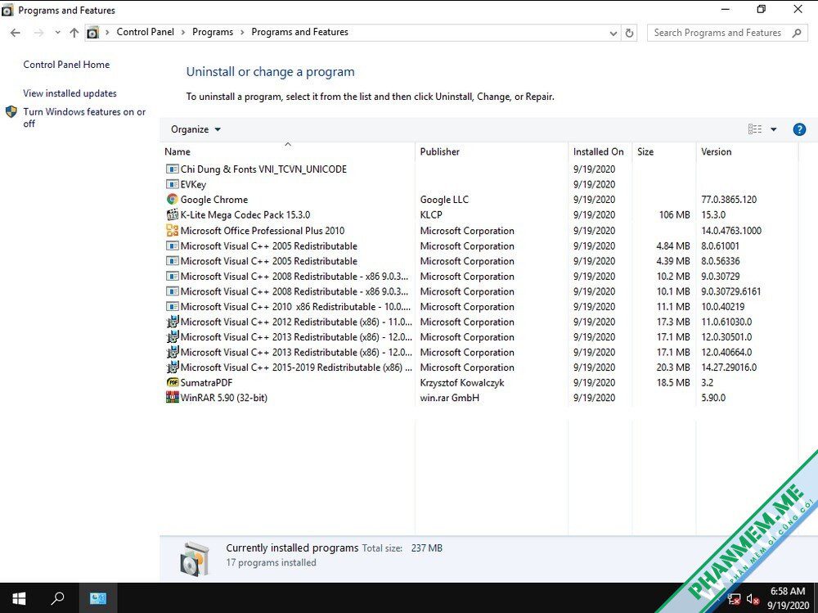
Task: Sort by the Size column header
Action: 664,151
